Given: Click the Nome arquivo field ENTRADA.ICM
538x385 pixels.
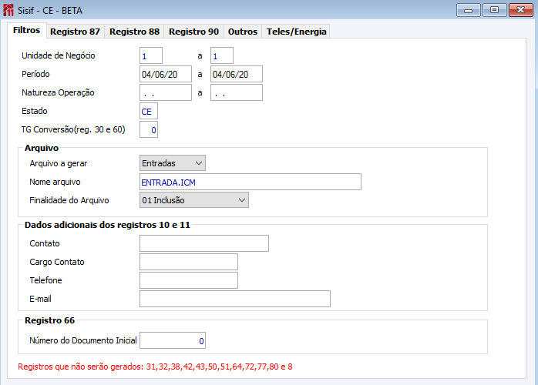Looking at the screenshot, I should click(x=251, y=182).
